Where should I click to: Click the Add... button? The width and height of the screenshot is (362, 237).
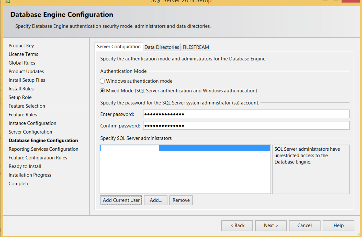click(x=156, y=200)
